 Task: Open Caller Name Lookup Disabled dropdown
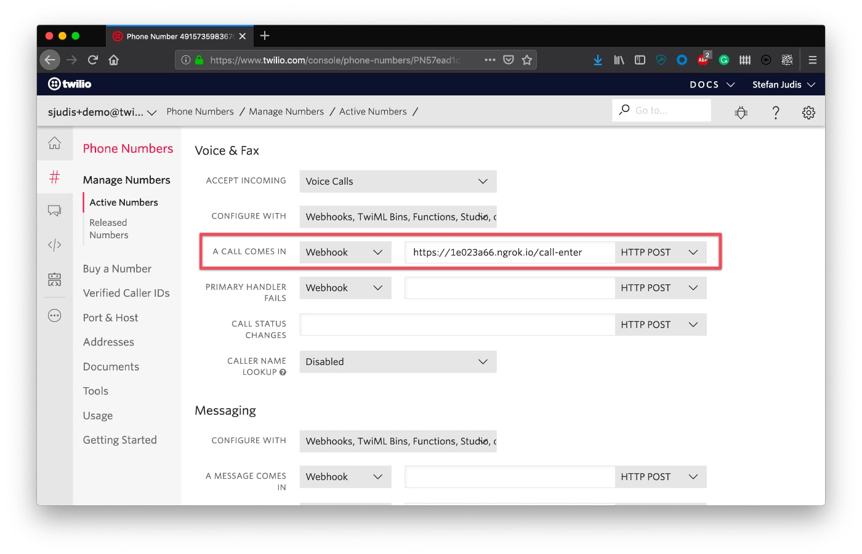coord(398,361)
